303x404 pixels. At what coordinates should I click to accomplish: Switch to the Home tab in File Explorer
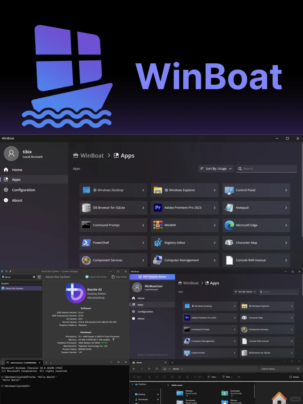pos(139,362)
